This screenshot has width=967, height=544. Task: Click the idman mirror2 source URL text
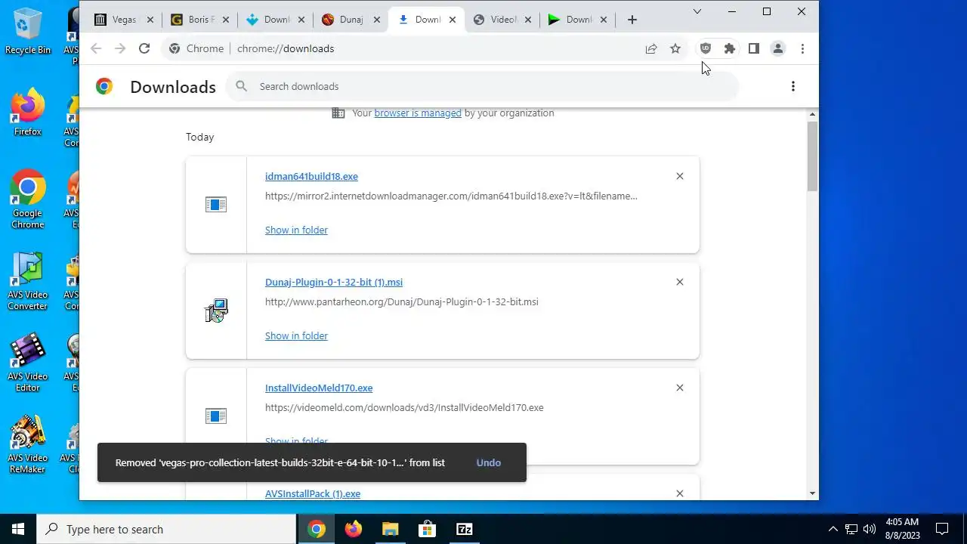click(451, 196)
